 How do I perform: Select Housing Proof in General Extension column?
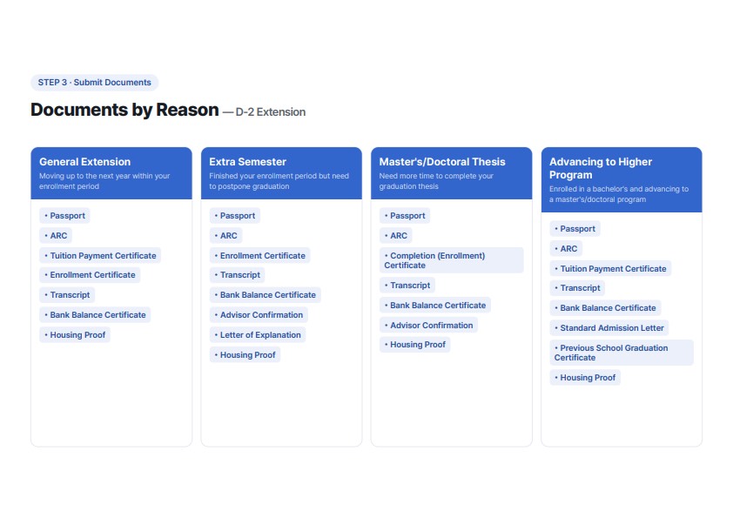75,334
